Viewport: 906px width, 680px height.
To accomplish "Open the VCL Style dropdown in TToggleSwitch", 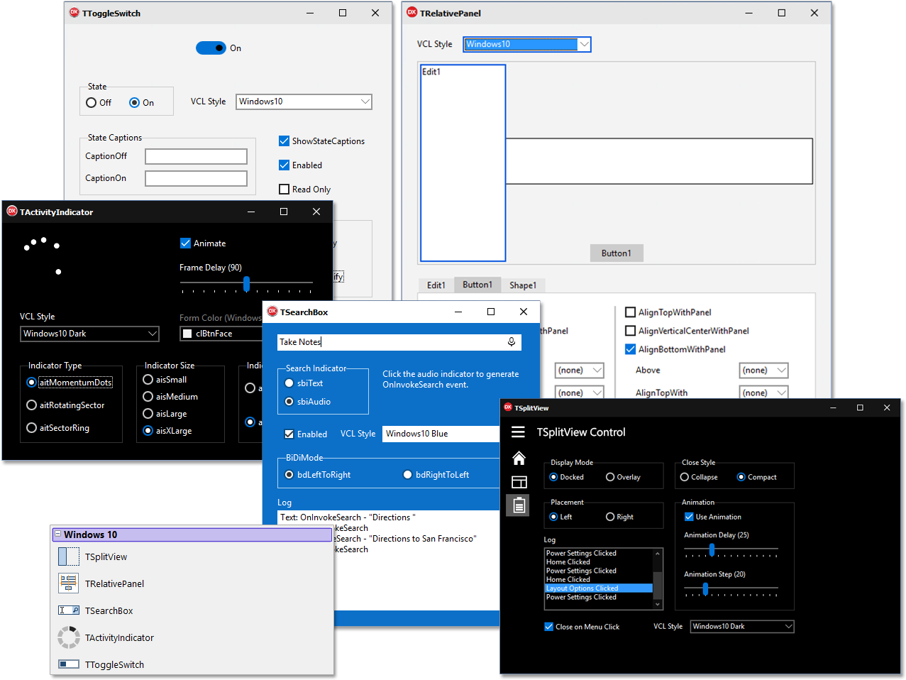I will click(x=365, y=102).
